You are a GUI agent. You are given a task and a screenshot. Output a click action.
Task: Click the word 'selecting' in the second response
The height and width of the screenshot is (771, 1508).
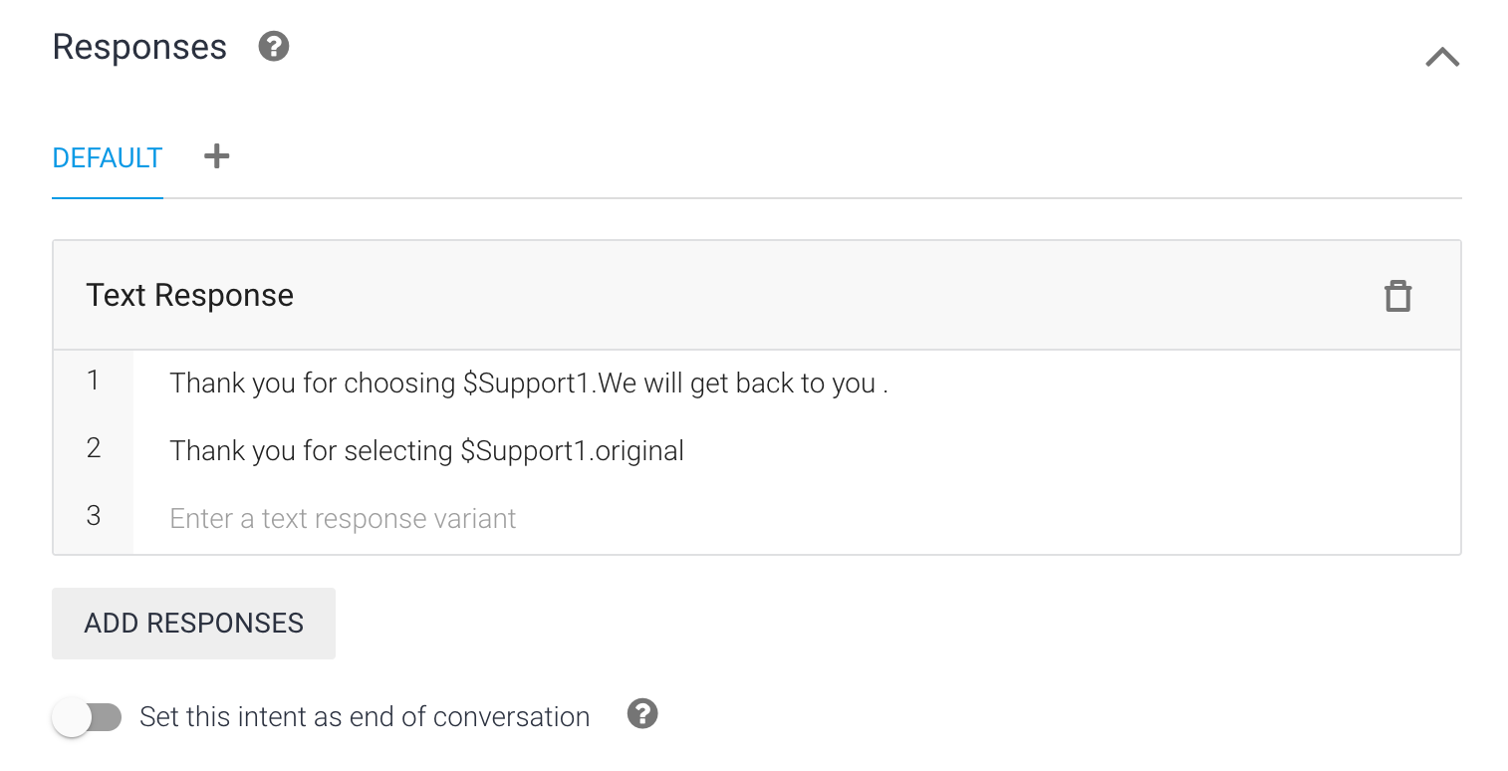click(398, 451)
